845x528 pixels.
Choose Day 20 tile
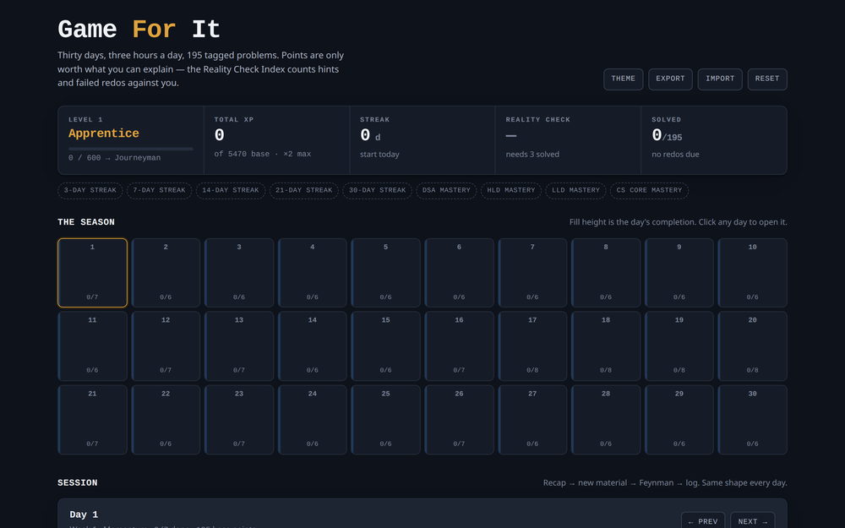click(x=752, y=346)
